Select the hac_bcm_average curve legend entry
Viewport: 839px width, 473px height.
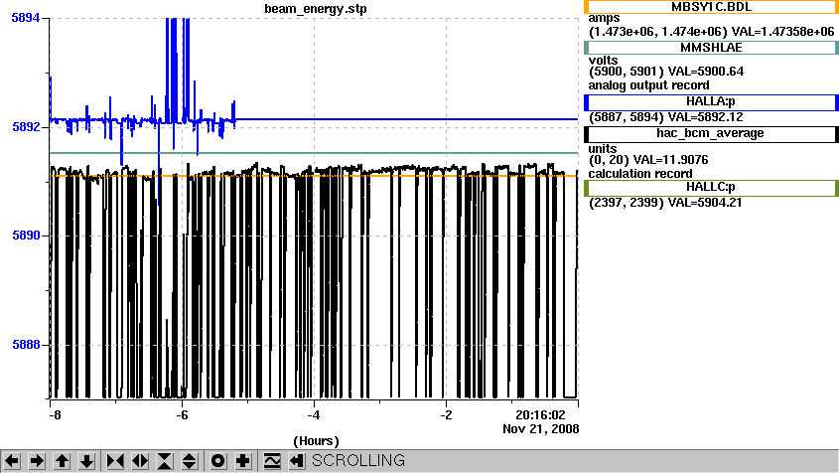pos(711,133)
